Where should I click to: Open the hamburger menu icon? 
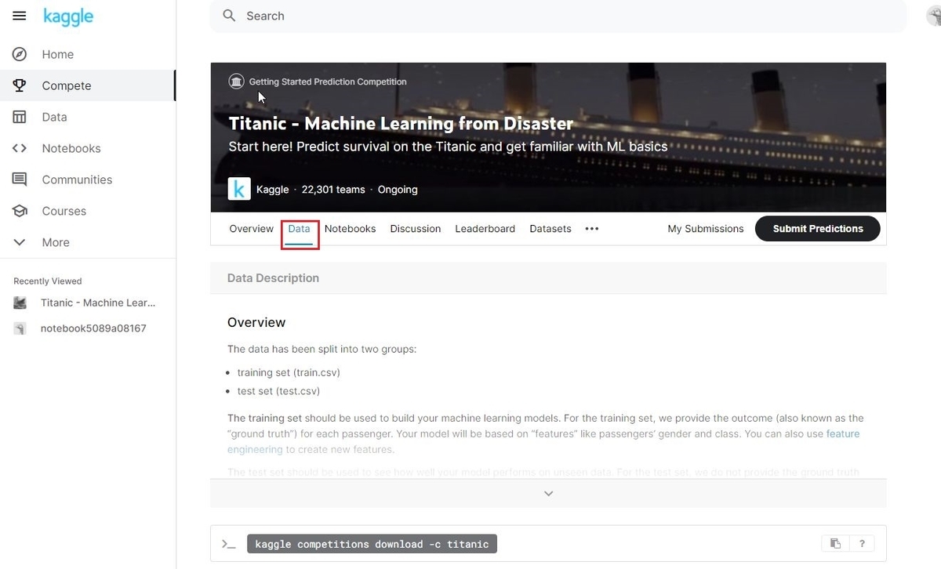click(20, 16)
